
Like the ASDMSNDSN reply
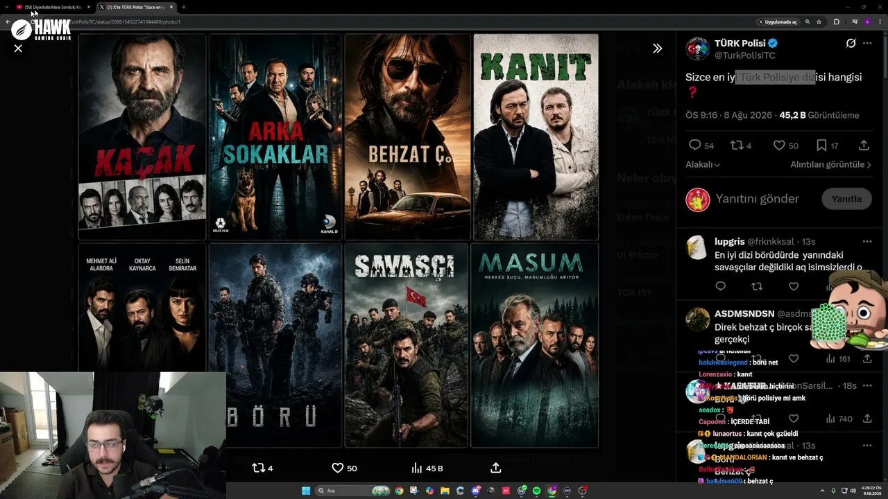click(x=794, y=359)
